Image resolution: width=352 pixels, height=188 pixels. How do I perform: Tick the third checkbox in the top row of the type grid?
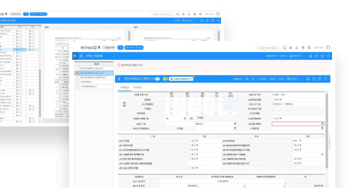point(202,100)
